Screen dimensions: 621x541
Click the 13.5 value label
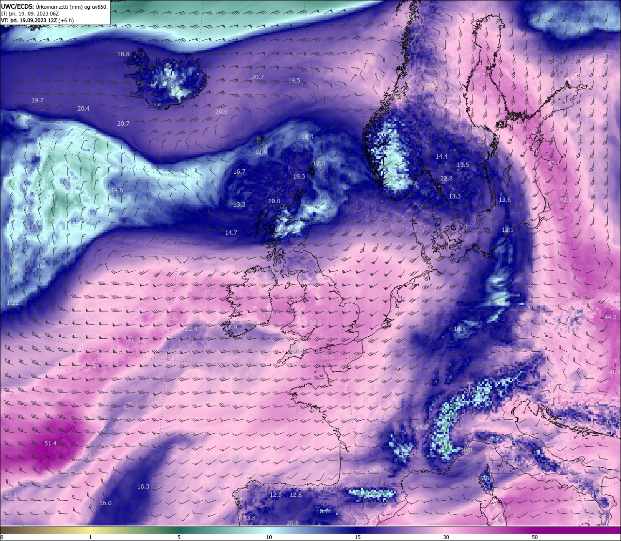click(463, 165)
